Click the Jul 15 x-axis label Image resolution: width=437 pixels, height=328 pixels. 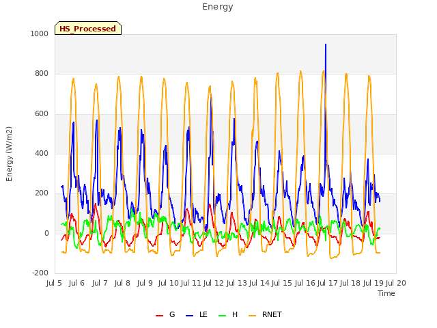(282, 284)
